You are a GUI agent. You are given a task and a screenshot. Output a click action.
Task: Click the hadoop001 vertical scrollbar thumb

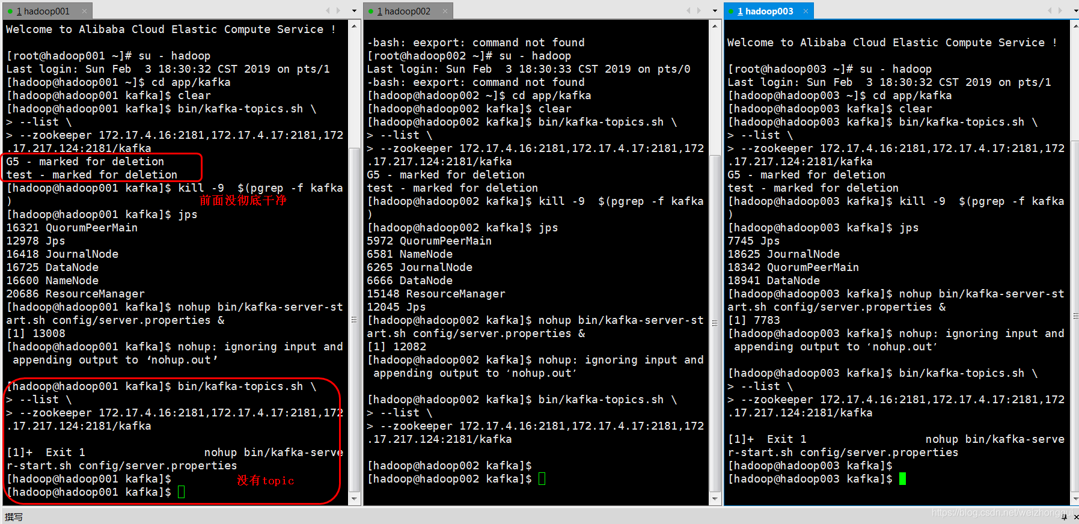(x=354, y=318)
